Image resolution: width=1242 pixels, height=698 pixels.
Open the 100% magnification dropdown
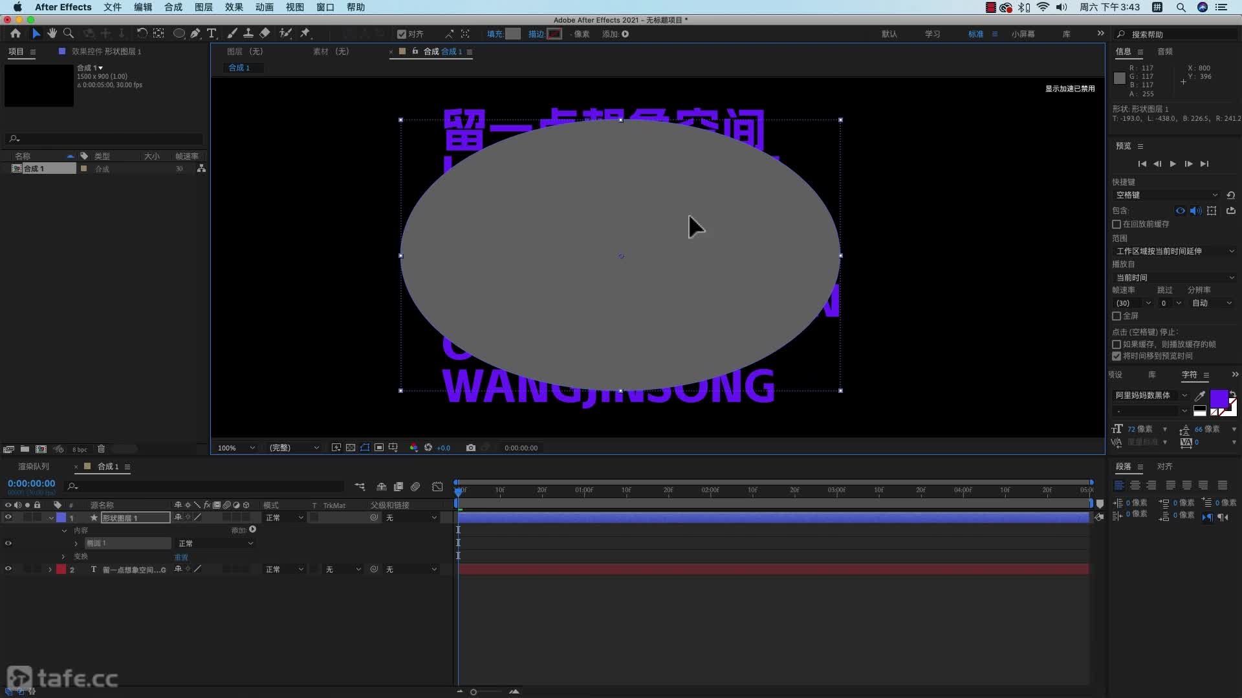pyautogui.click(x=236, y=448)
